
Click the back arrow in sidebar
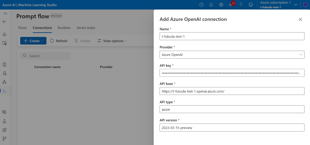(5, 22)
